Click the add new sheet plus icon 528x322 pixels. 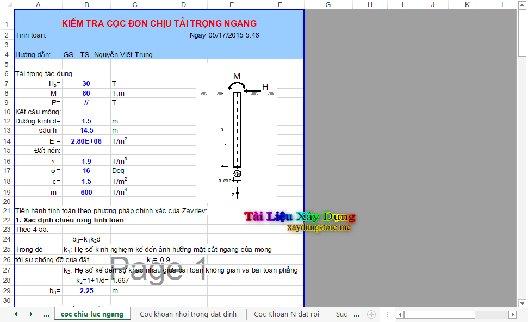point(371,314)
